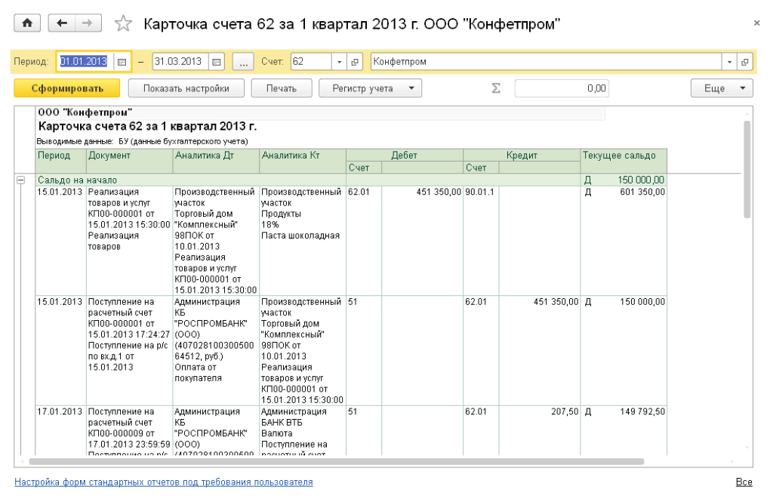Viewport: 773px width, 499px height.
Task: Click Показать настройки button
Action: (188, 88)
